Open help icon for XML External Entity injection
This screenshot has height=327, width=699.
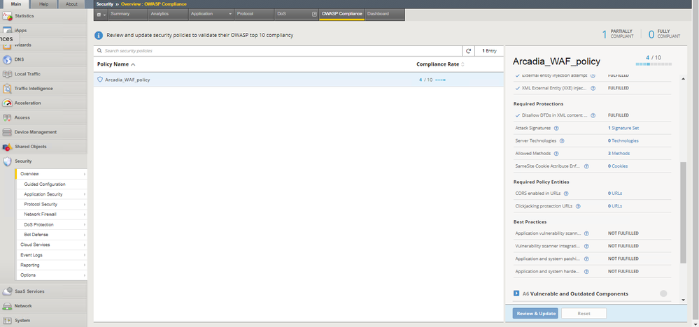[x=593, y=88]
